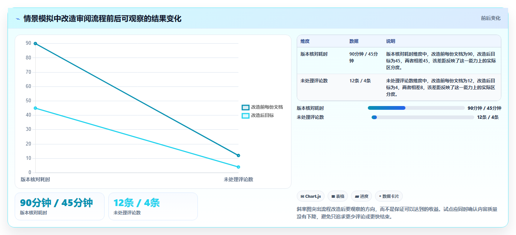516x235 pixels.
Task: Select the 进度 tag chip
Action: (x=361, y=196)
